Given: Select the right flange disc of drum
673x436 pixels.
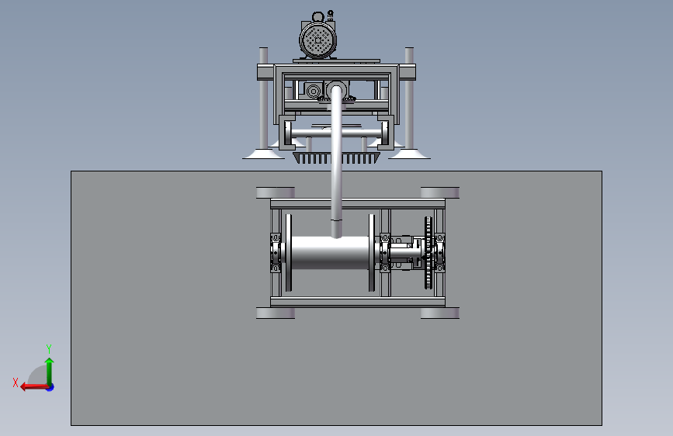Looking at the screenshot, I should (372, 253).
